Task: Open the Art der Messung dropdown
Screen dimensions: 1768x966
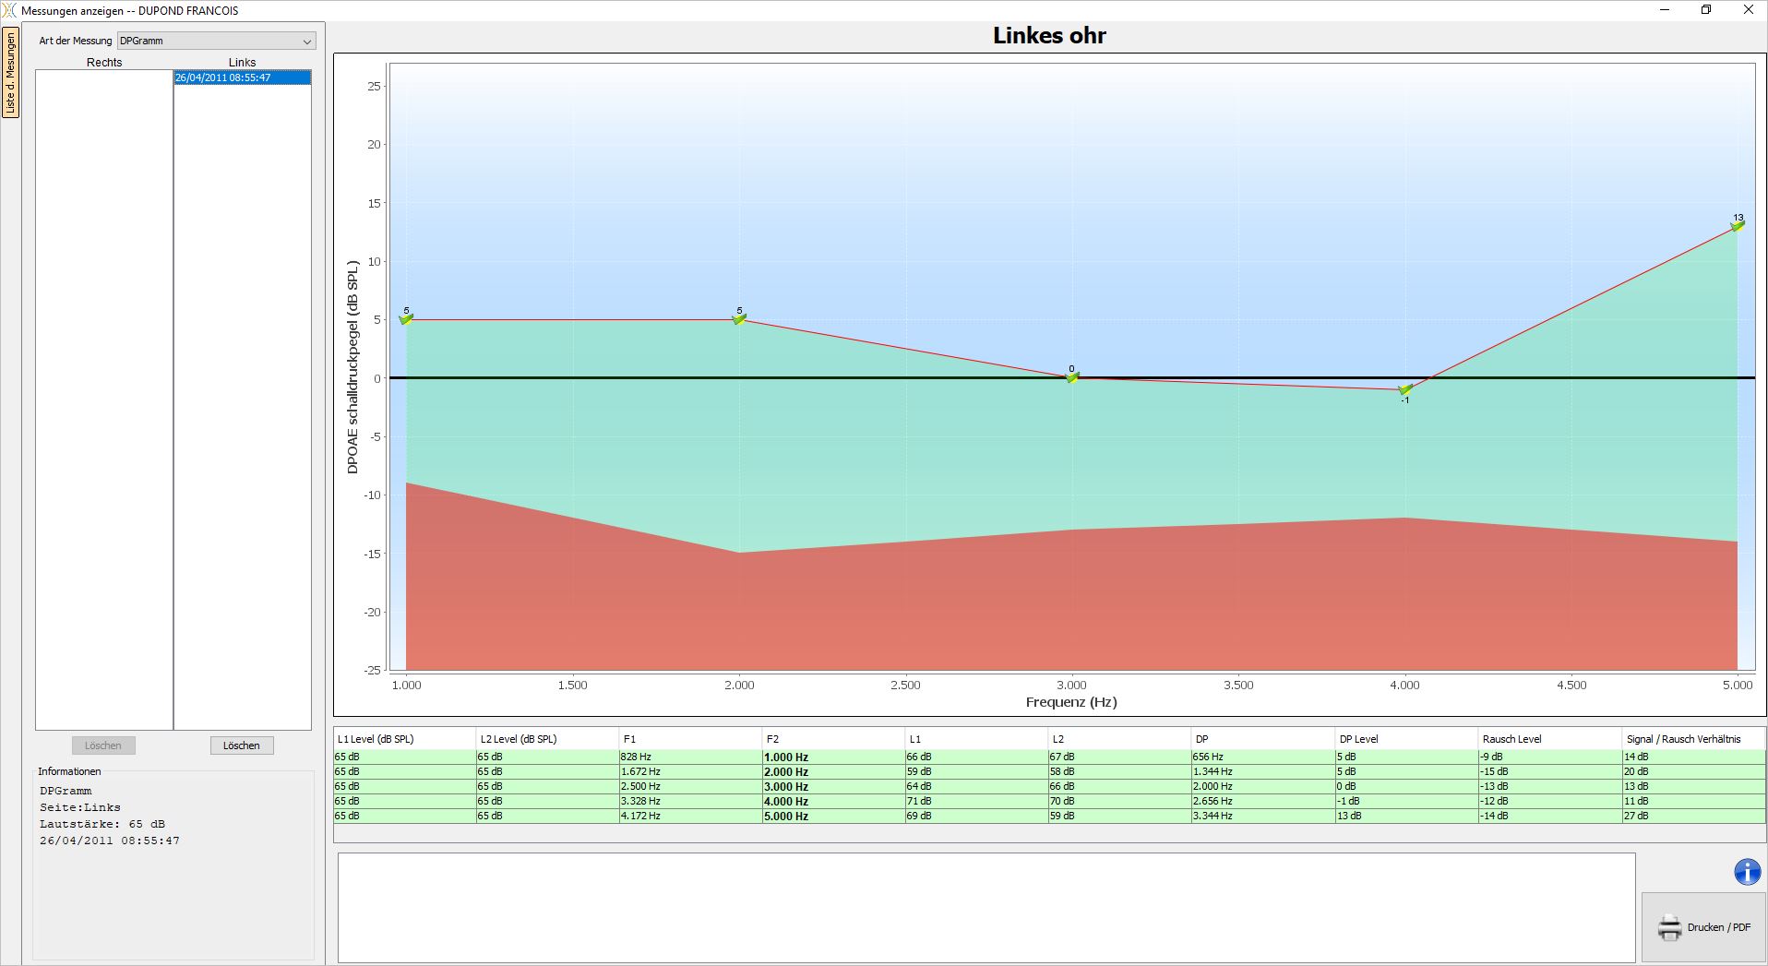Action: pos(216,41)
